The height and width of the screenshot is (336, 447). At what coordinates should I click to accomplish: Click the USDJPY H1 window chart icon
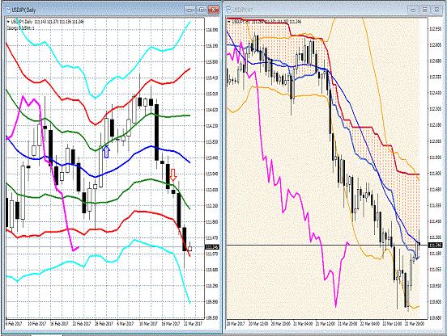coord(228,10)
